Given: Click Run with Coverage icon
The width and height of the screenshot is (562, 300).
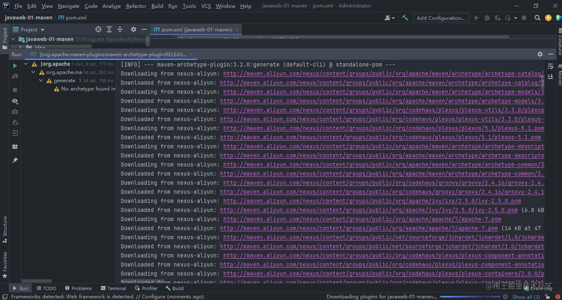Looking at the screenshot, I should click(x=497, y=18).
